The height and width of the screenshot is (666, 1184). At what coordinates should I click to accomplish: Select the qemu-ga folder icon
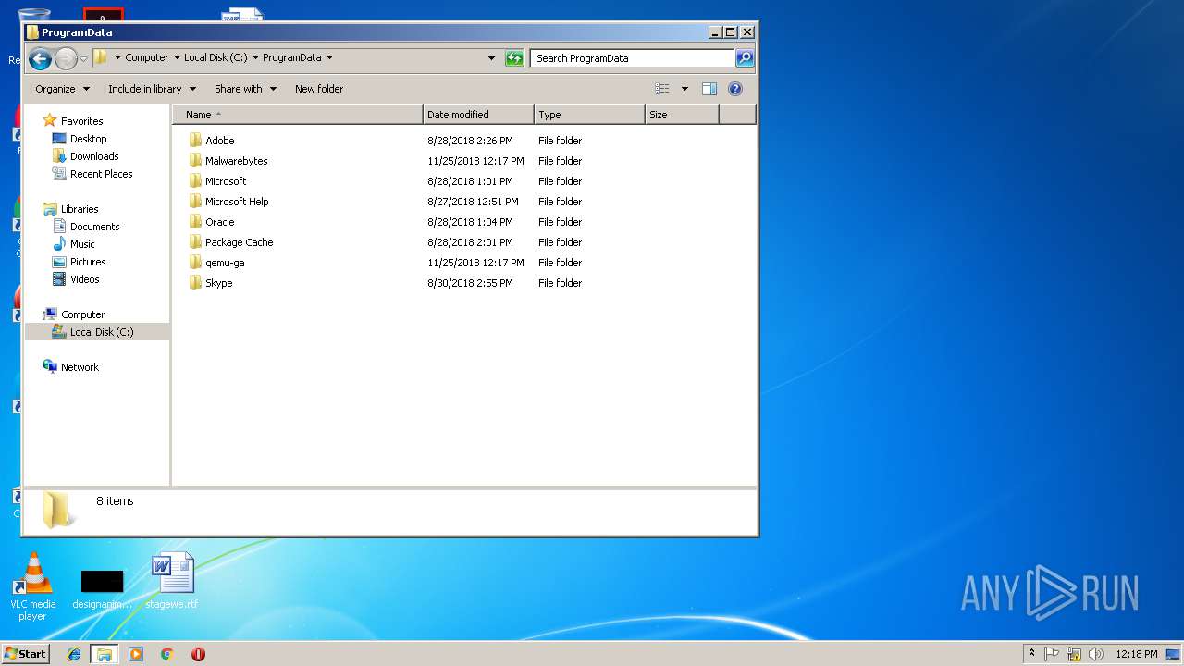point(195,262)
